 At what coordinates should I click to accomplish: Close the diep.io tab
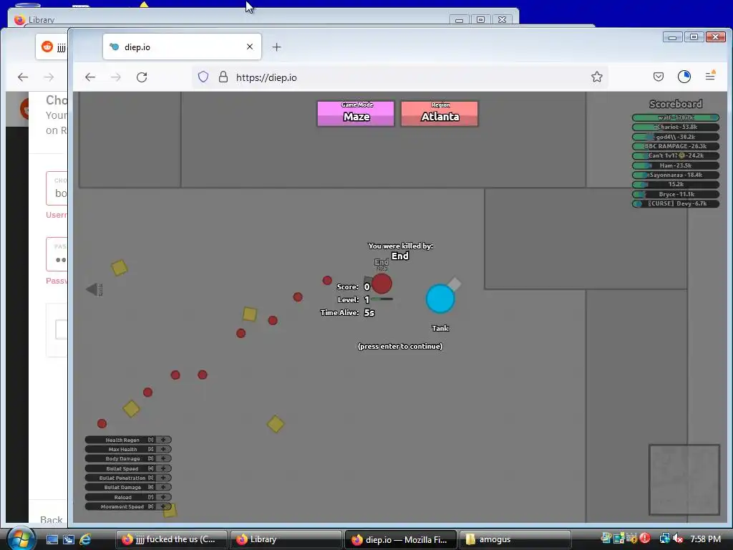pos(250,47)
